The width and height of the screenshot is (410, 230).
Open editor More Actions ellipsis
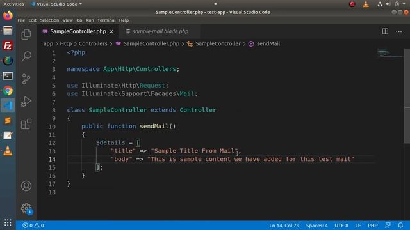point(398,31)
